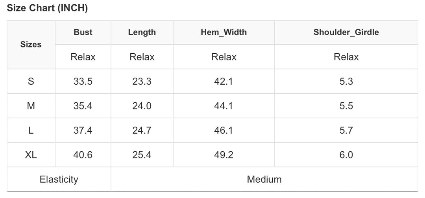Click Relax under the Bust header
Viewport: 425px width, 198px height.
83,57
